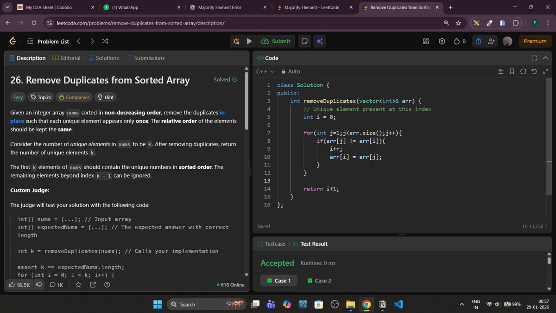556x313 pixels.
Task: Open editor layout settings gear icon
Action: (442, 41)
